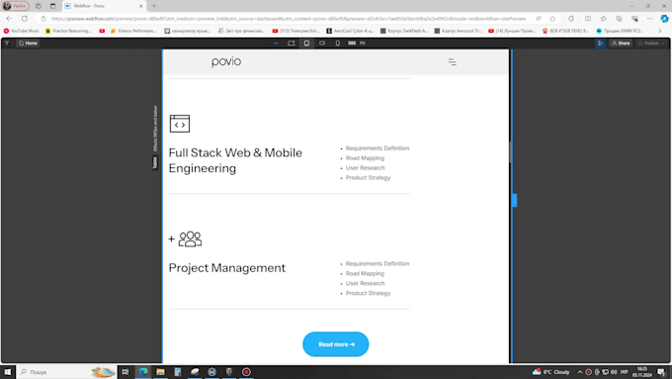Open browser extensions icon
This screenshot has height=379, width=672.
[x=571, y=19]
